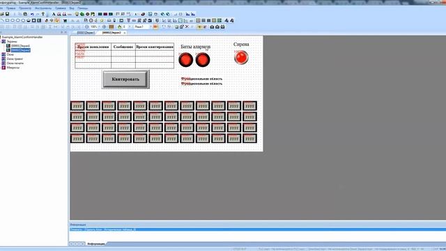Screen dimensions: 446x251
Task: Click the Квитировать button on canvas
Action: coord(125,79)
